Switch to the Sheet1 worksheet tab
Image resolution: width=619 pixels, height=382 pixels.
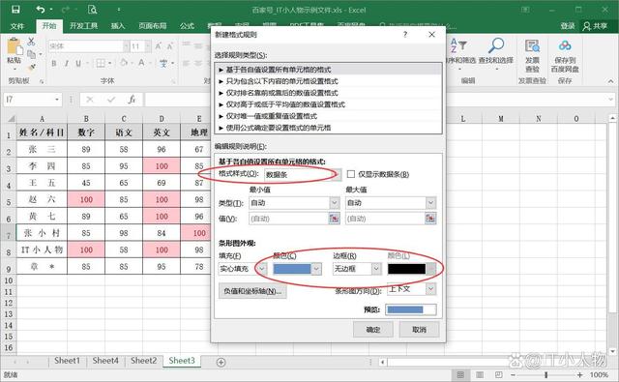tap(67, 361)
